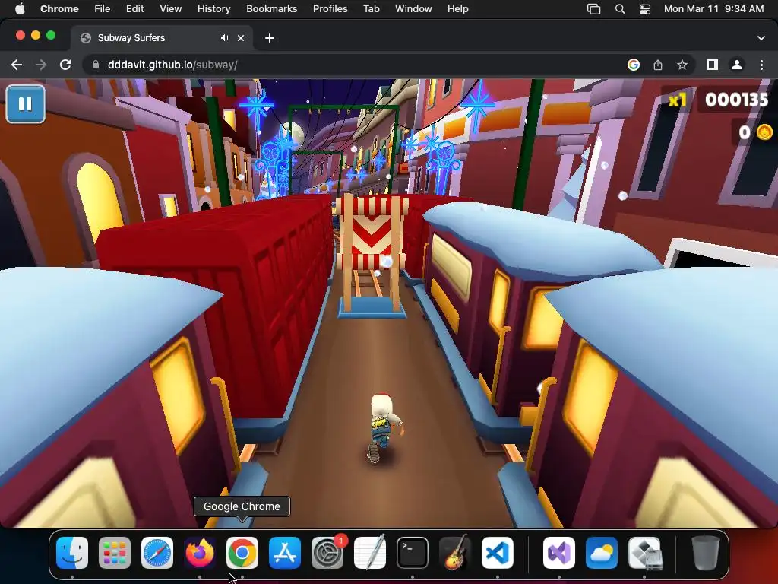
Task: Open the View menu
Action: point(171,9)
